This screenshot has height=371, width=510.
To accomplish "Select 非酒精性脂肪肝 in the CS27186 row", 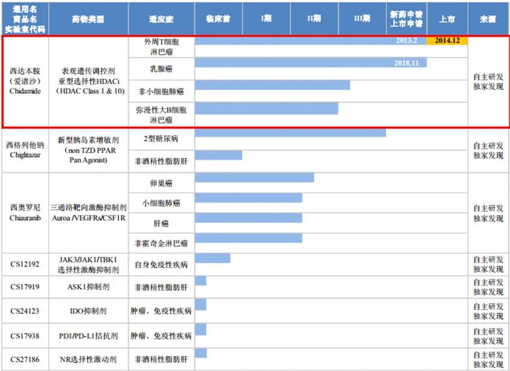I will [161, 360].
